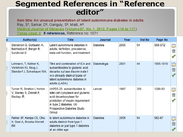Select the '5 references' text
This screenshot has height=137, width=183.
(54, 33)
